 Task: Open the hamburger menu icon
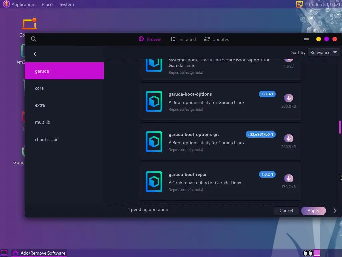point(306,39)
